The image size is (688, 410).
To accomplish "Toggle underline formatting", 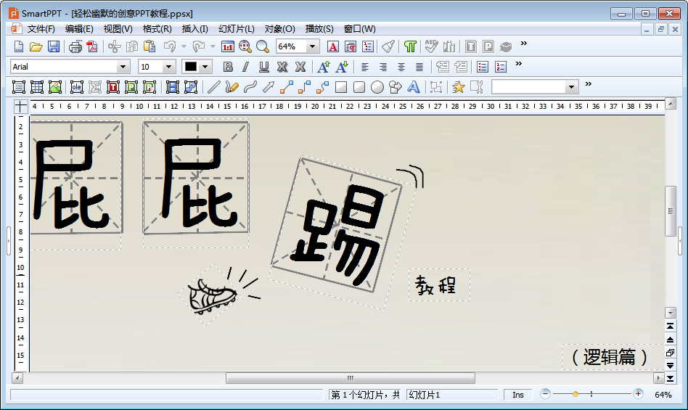I will pos(263,67).
